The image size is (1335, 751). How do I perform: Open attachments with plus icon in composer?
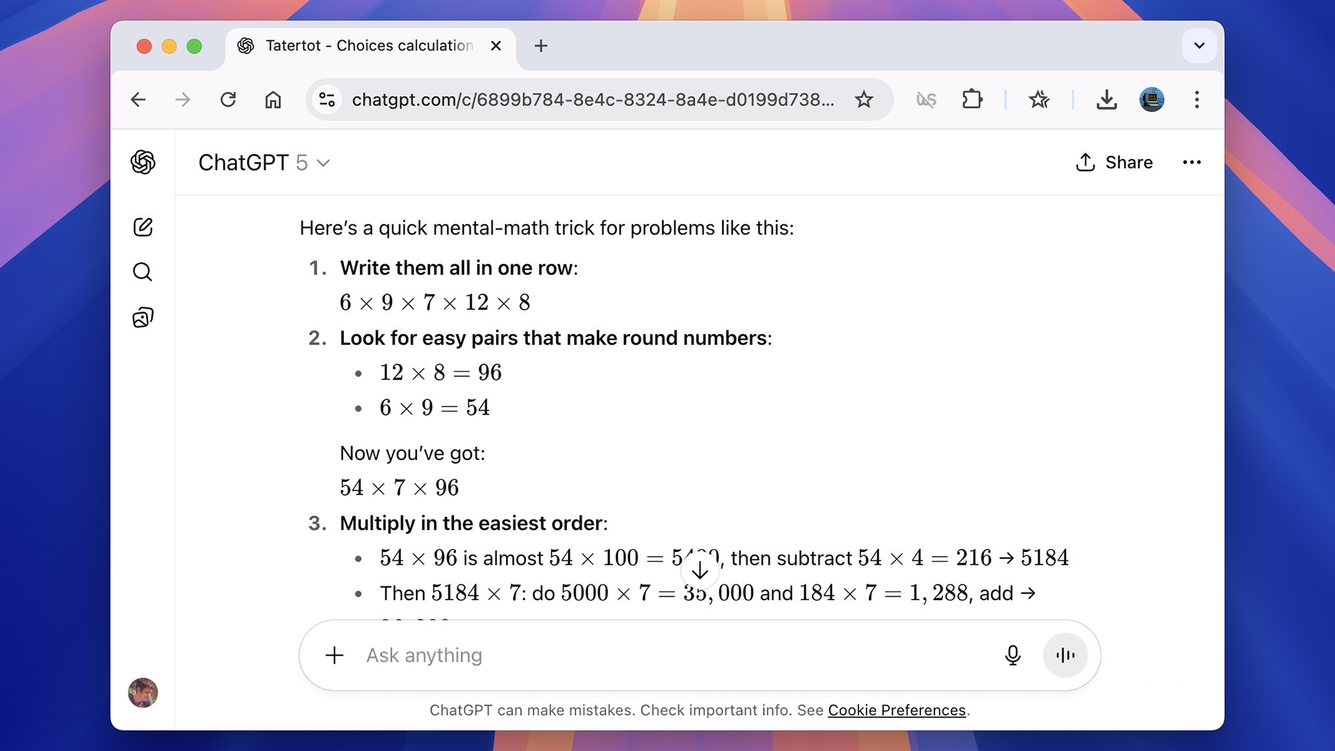[x=334, y=656]
